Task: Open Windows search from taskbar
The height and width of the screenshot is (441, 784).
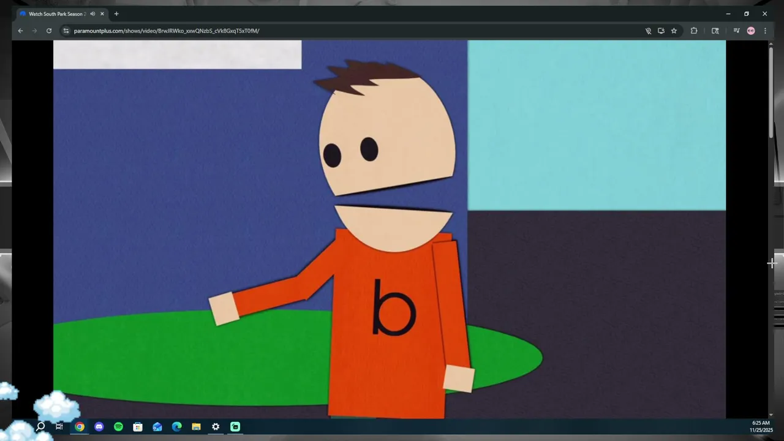Action: 40,427
